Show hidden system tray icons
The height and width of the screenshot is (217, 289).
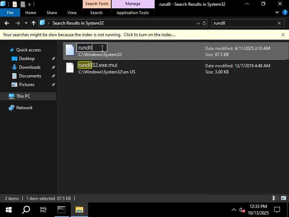pyautogui.click(x=233, y=210)
